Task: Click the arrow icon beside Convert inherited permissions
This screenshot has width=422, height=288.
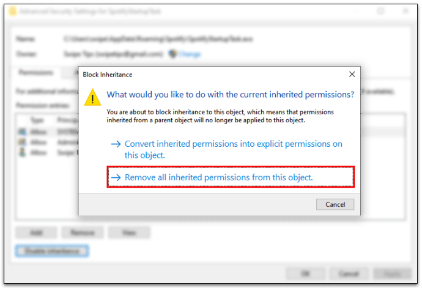Action: pyautogui.click(x=116, y=144)
